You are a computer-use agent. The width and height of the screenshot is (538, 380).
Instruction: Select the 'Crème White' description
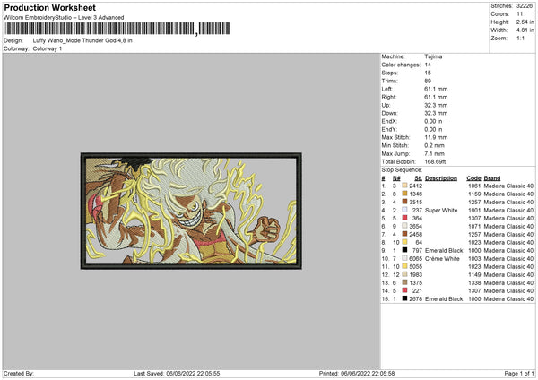click(442, 259)
